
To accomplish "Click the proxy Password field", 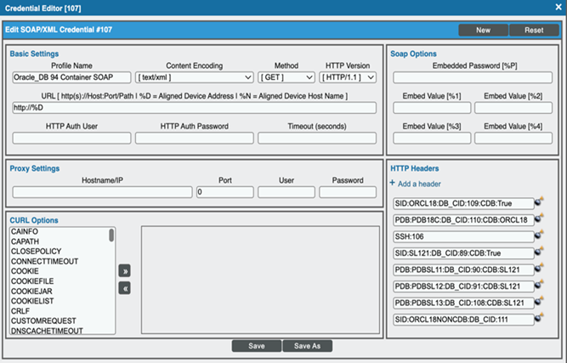I will coord(348,192).
